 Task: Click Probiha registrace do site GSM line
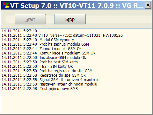click(x=47, y=71)
